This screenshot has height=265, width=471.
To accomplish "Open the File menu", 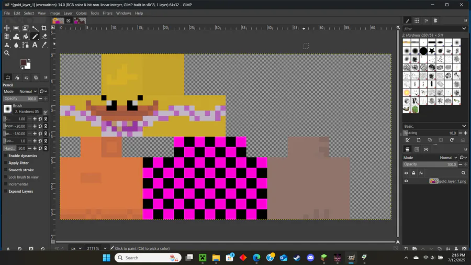I will [x=7, y=13].
